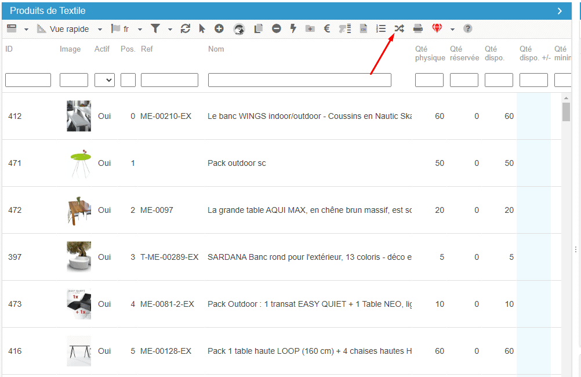581x377 pixels.
Task: Click the lightning bolt icon
Action: 293,28
